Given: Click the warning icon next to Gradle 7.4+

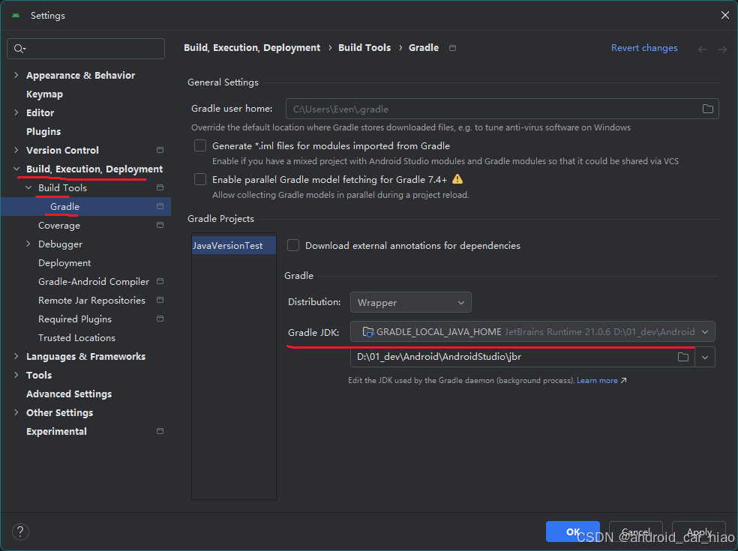Looking at the screenshot, I should 457,179.
